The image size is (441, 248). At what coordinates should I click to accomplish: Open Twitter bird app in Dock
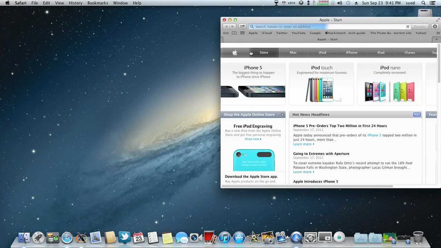[x=124, y=237]
